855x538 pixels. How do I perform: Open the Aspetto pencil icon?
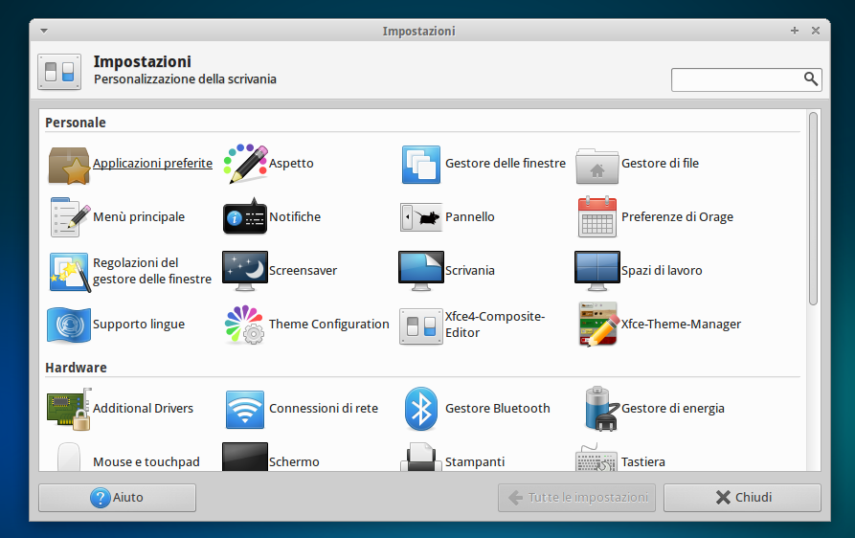click(x=246, y=164)
